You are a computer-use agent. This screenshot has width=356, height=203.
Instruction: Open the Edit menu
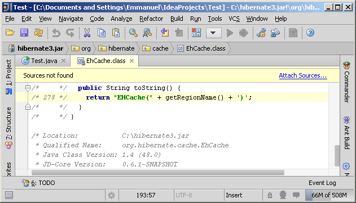tap(27, 19)
